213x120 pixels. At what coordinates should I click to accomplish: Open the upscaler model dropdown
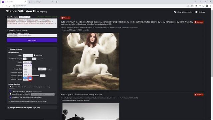43,94
